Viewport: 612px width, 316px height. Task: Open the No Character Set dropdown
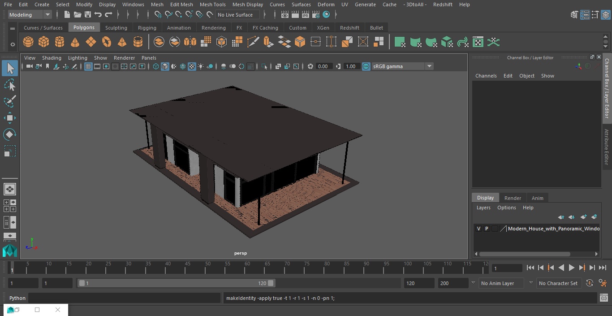click(x=560, y=283)
